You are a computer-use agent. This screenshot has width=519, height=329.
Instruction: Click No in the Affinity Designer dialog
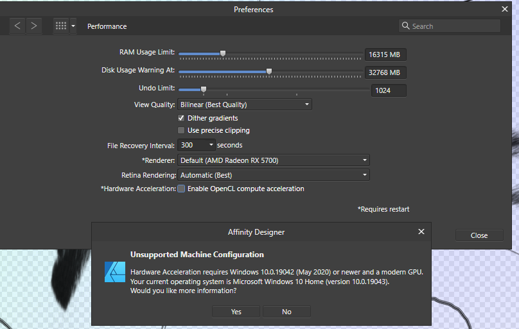click(286, 312)
